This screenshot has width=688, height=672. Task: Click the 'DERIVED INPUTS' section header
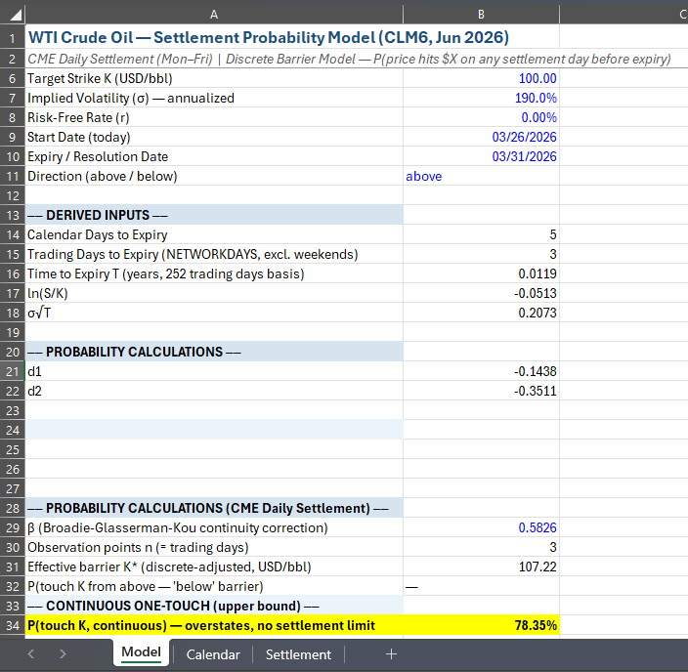coord(214,215)
